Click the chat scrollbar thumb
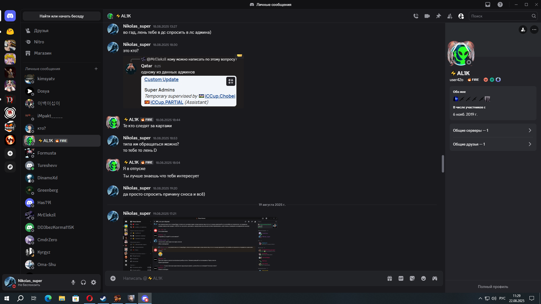This screenshot has height=304, width=541. [x=443, y=164]
